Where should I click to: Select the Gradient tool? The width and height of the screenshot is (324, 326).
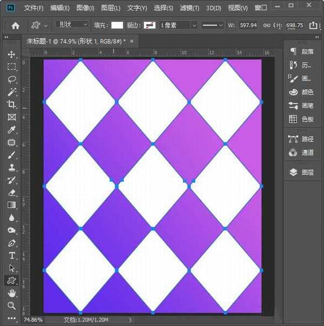click(11, 205)
